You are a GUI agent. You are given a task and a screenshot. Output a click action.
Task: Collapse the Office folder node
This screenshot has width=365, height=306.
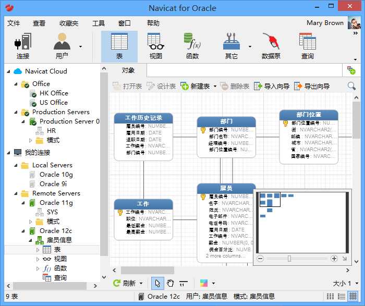click(16, 84)
